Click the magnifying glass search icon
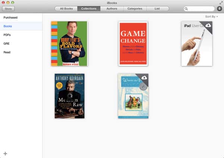The width and height of the screenshot is (224, 158). 187,9
